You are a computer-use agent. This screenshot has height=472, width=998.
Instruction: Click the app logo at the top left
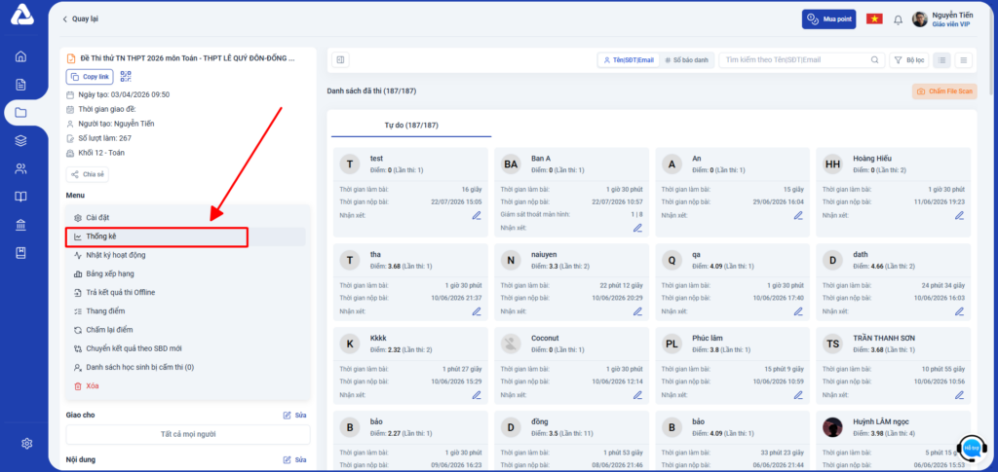[x=23, y=15]
